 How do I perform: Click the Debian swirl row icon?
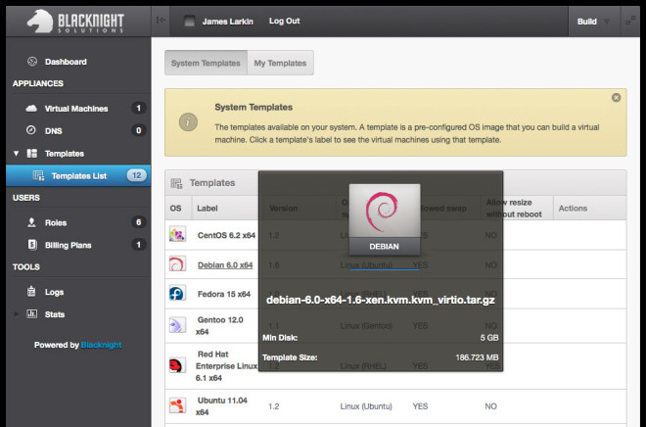pos(177,264)
